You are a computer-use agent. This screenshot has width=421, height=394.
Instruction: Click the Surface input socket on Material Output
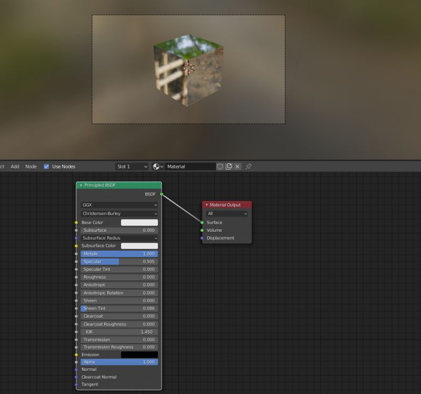(x=201, y=222)
